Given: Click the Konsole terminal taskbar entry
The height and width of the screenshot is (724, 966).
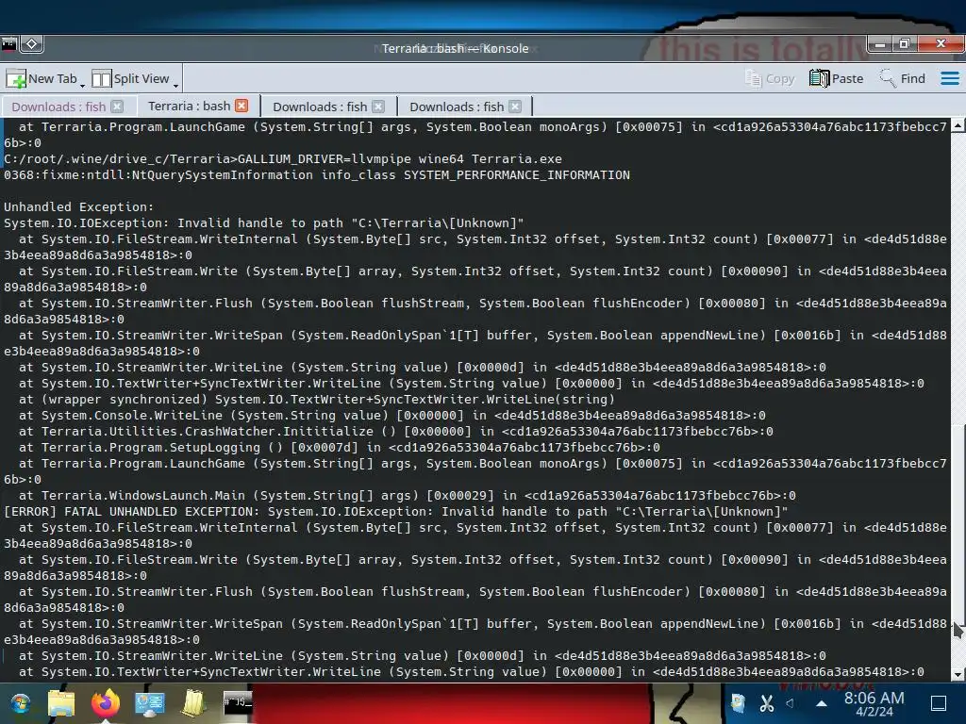Looking at the screenshot, I should click(237, 702).
